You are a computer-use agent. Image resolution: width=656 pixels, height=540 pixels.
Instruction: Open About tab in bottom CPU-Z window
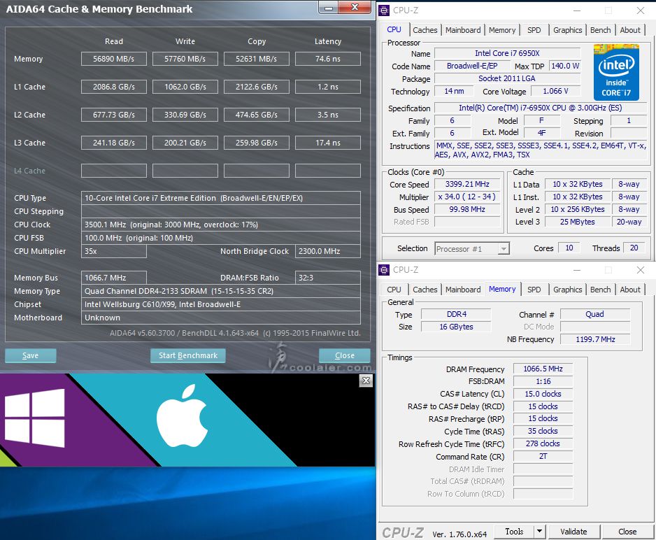tap(630, 290)
